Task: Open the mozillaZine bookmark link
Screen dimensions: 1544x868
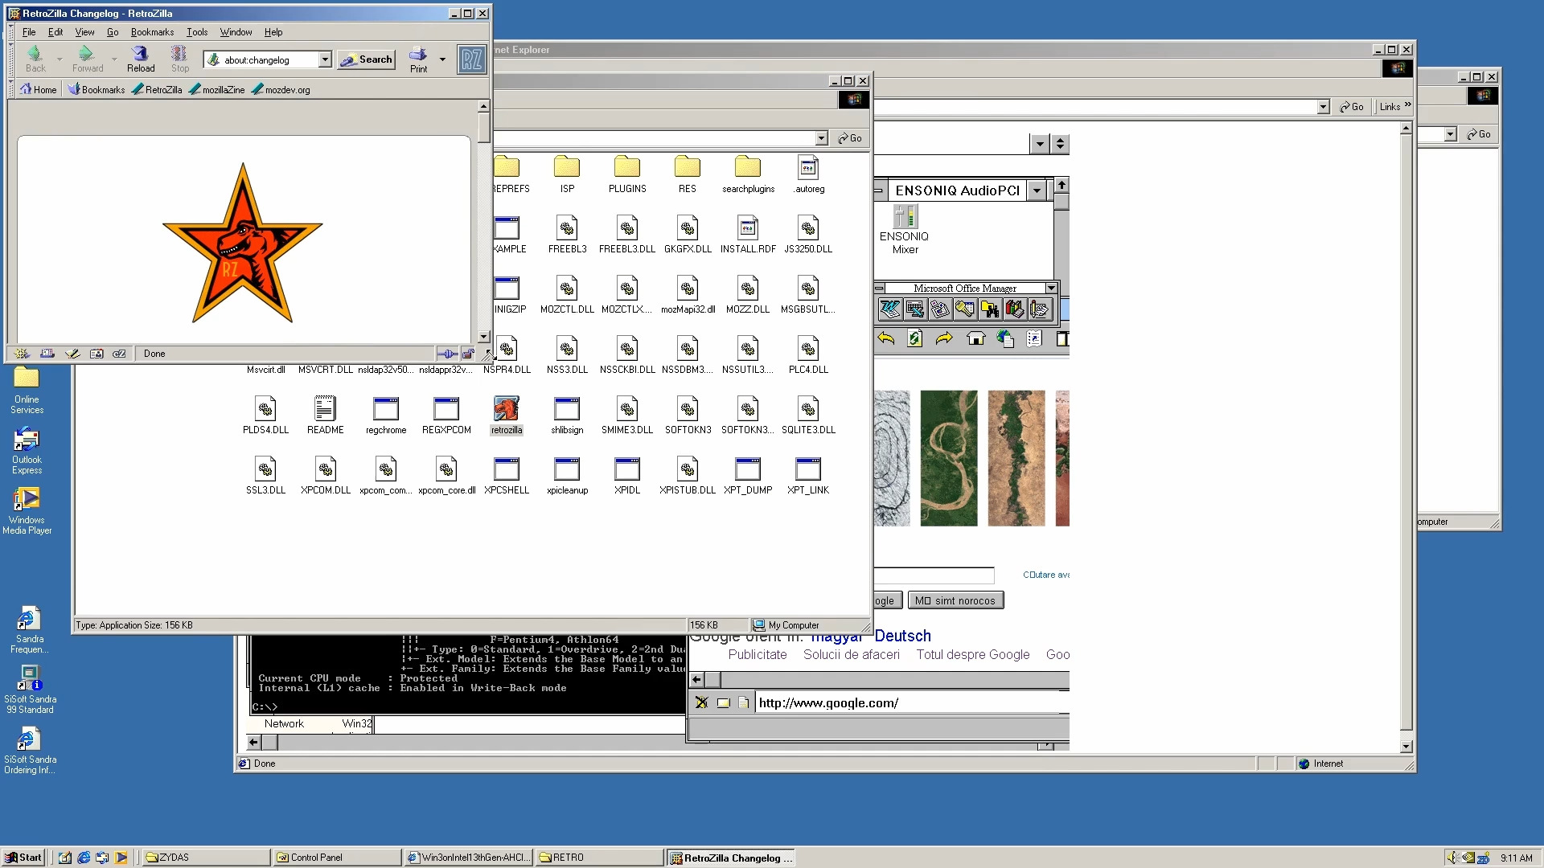Action: [217, 90]
